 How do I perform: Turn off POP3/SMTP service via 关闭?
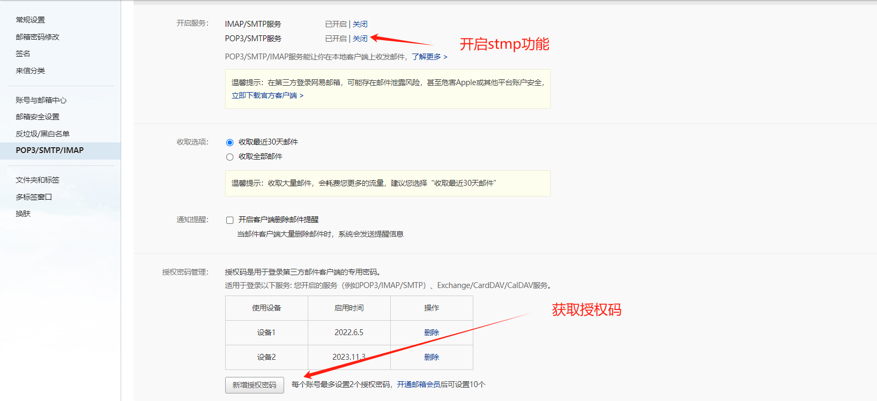click(x=360, y=39)
